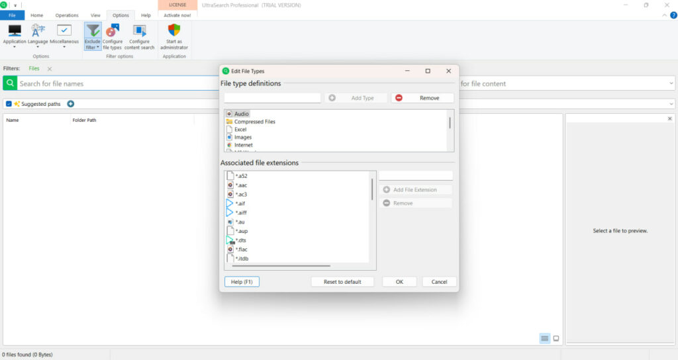The width and height of the screenshot is (678, 360).
Task: Select the *.ac3 extension
Action: pyautogui.click(x=238, y=194)
